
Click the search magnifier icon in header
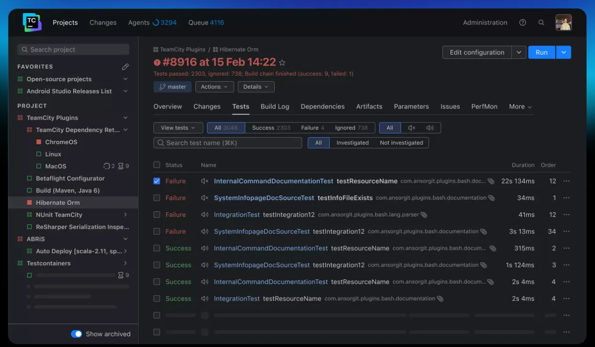(x=541, y=23)
